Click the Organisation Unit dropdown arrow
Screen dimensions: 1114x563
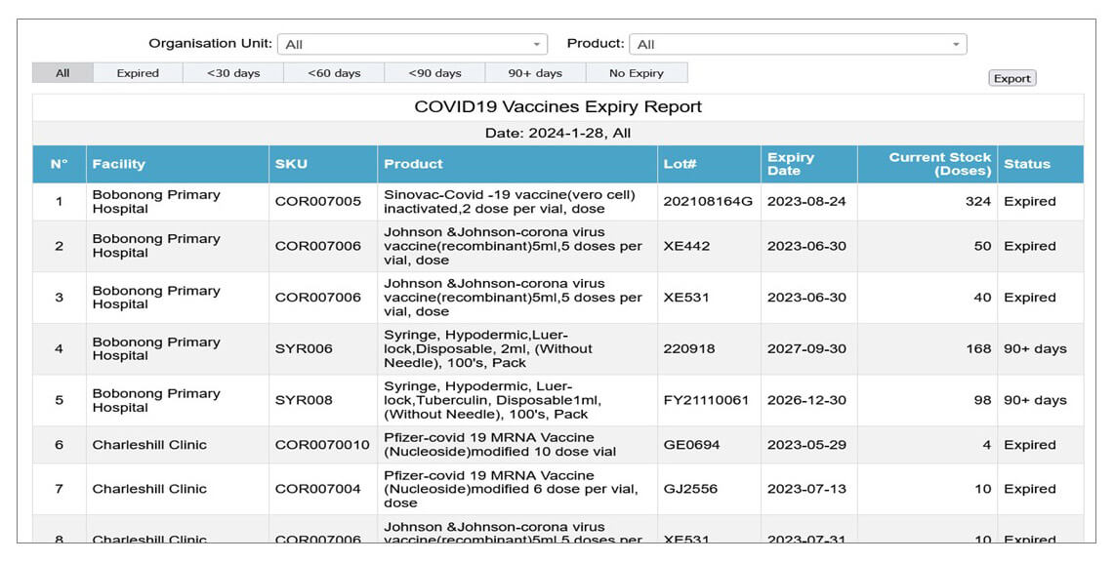tap(537, 44)
